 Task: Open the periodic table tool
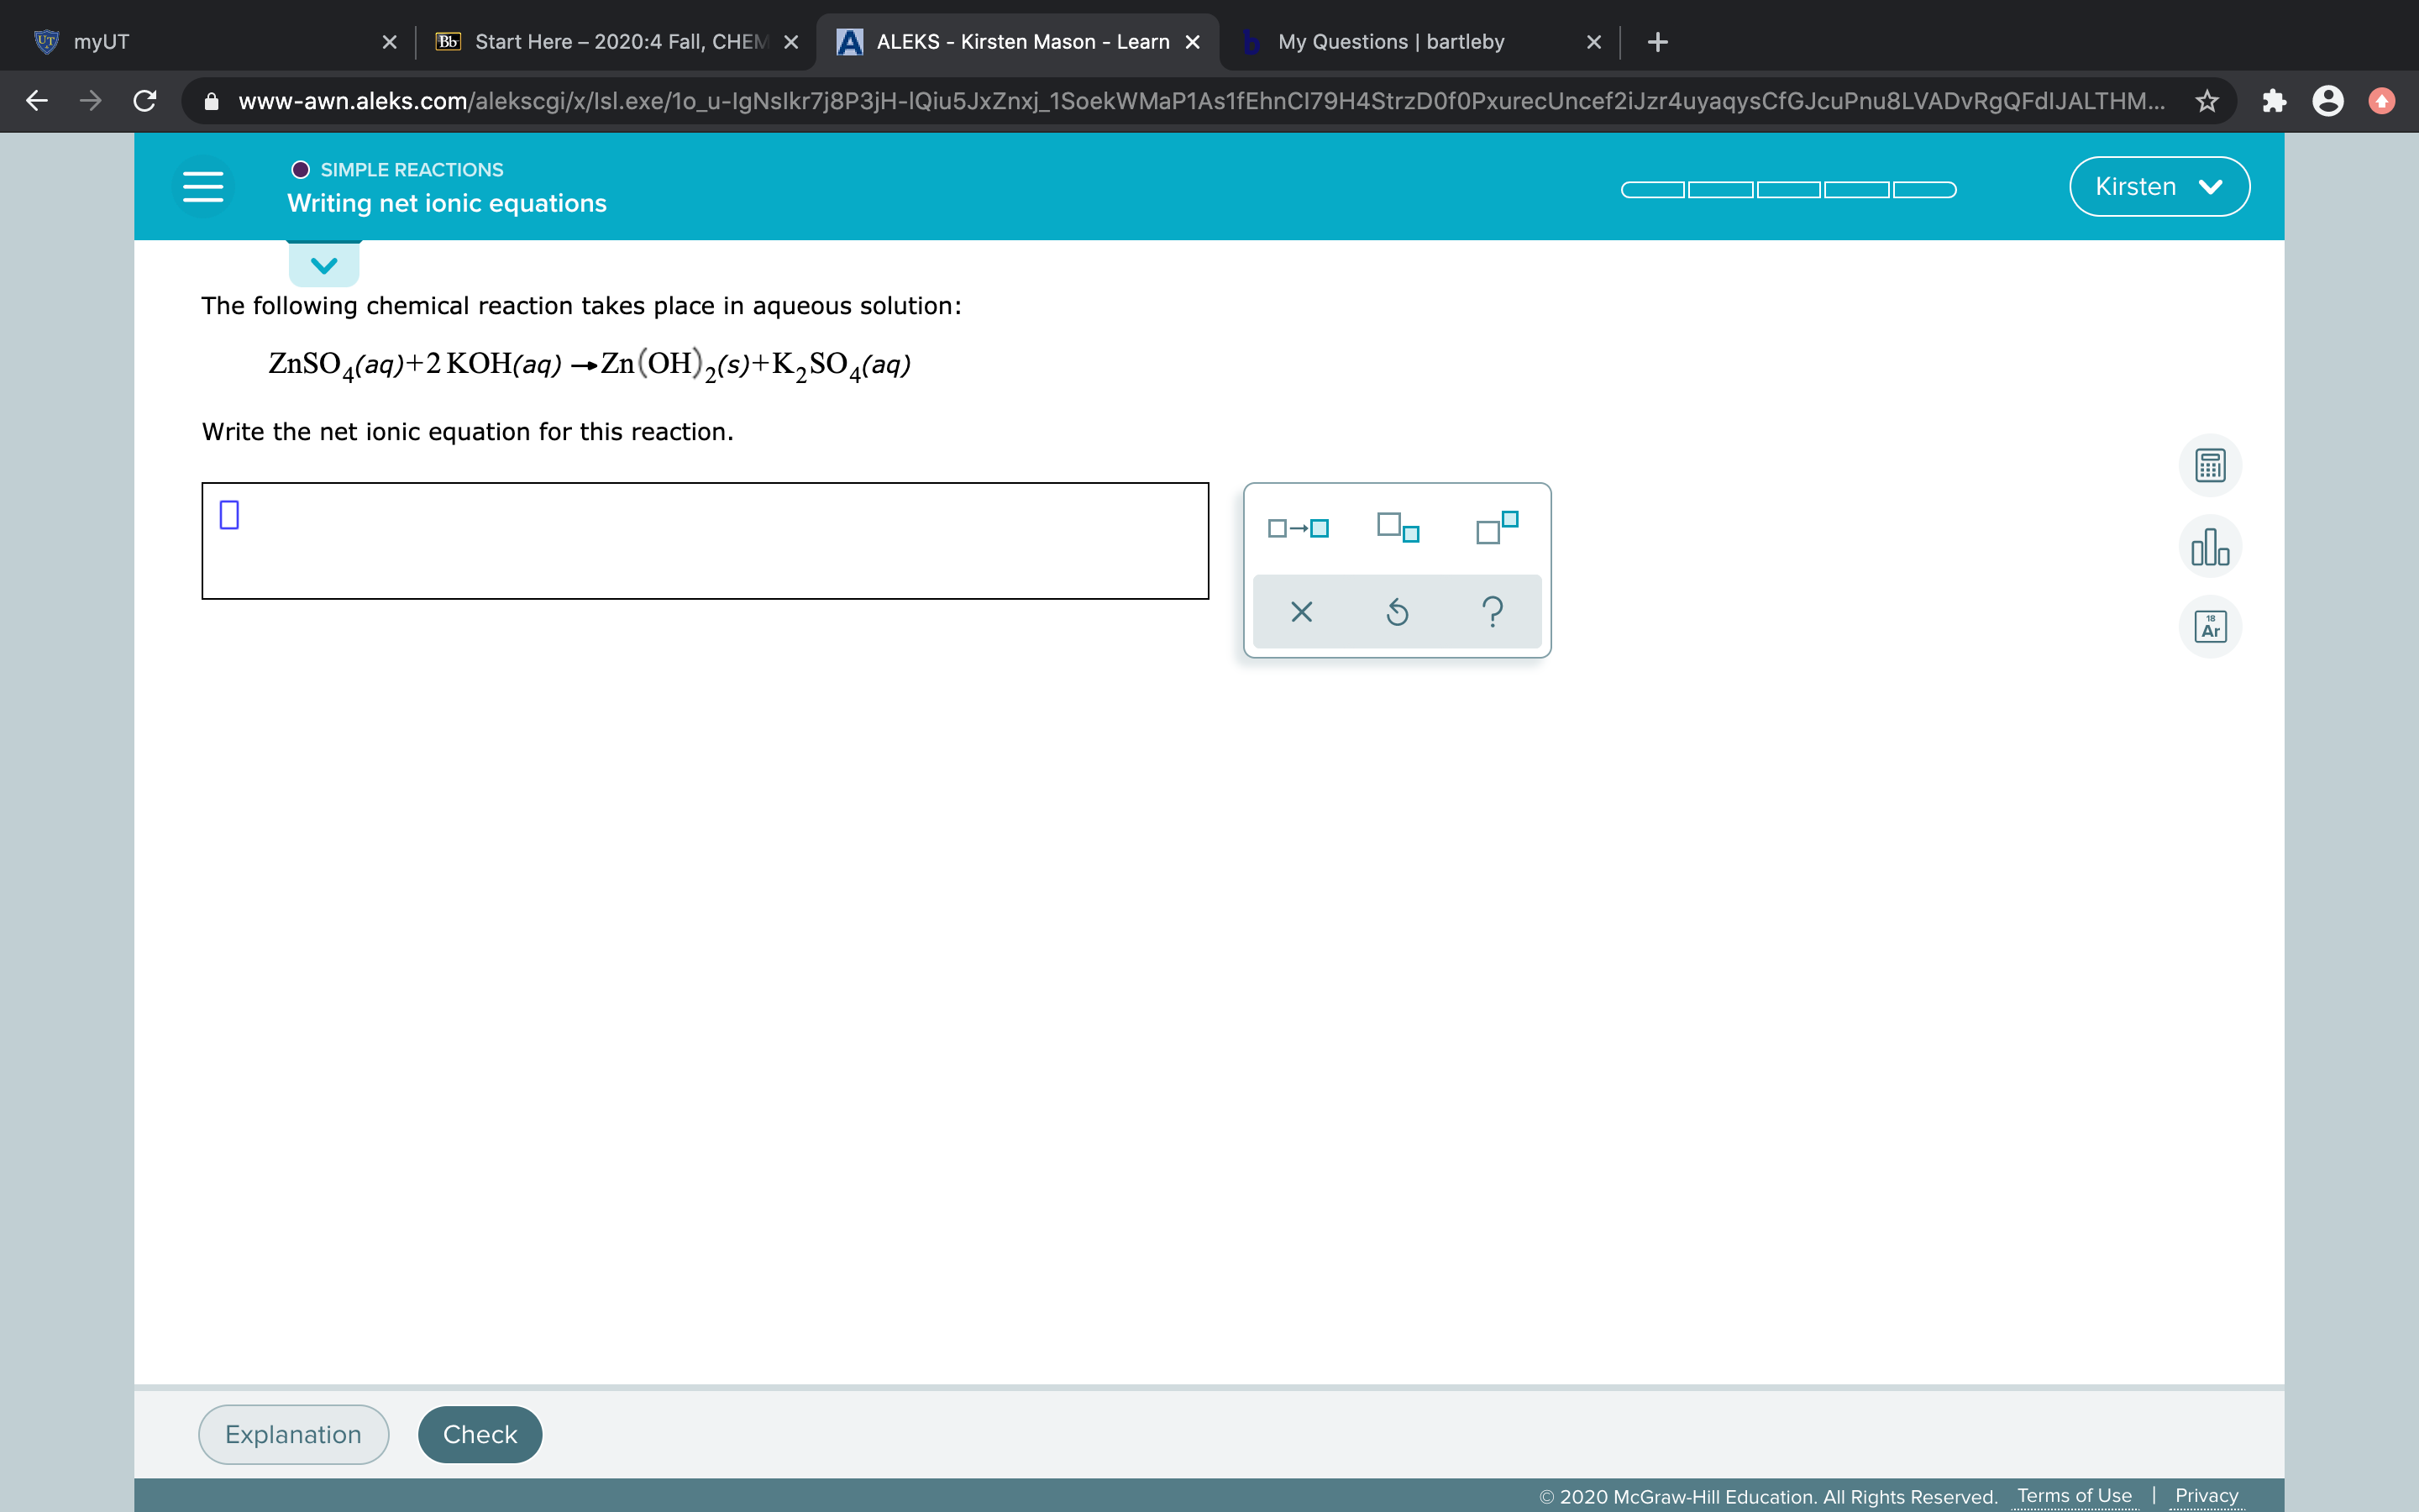point(2209,626)
